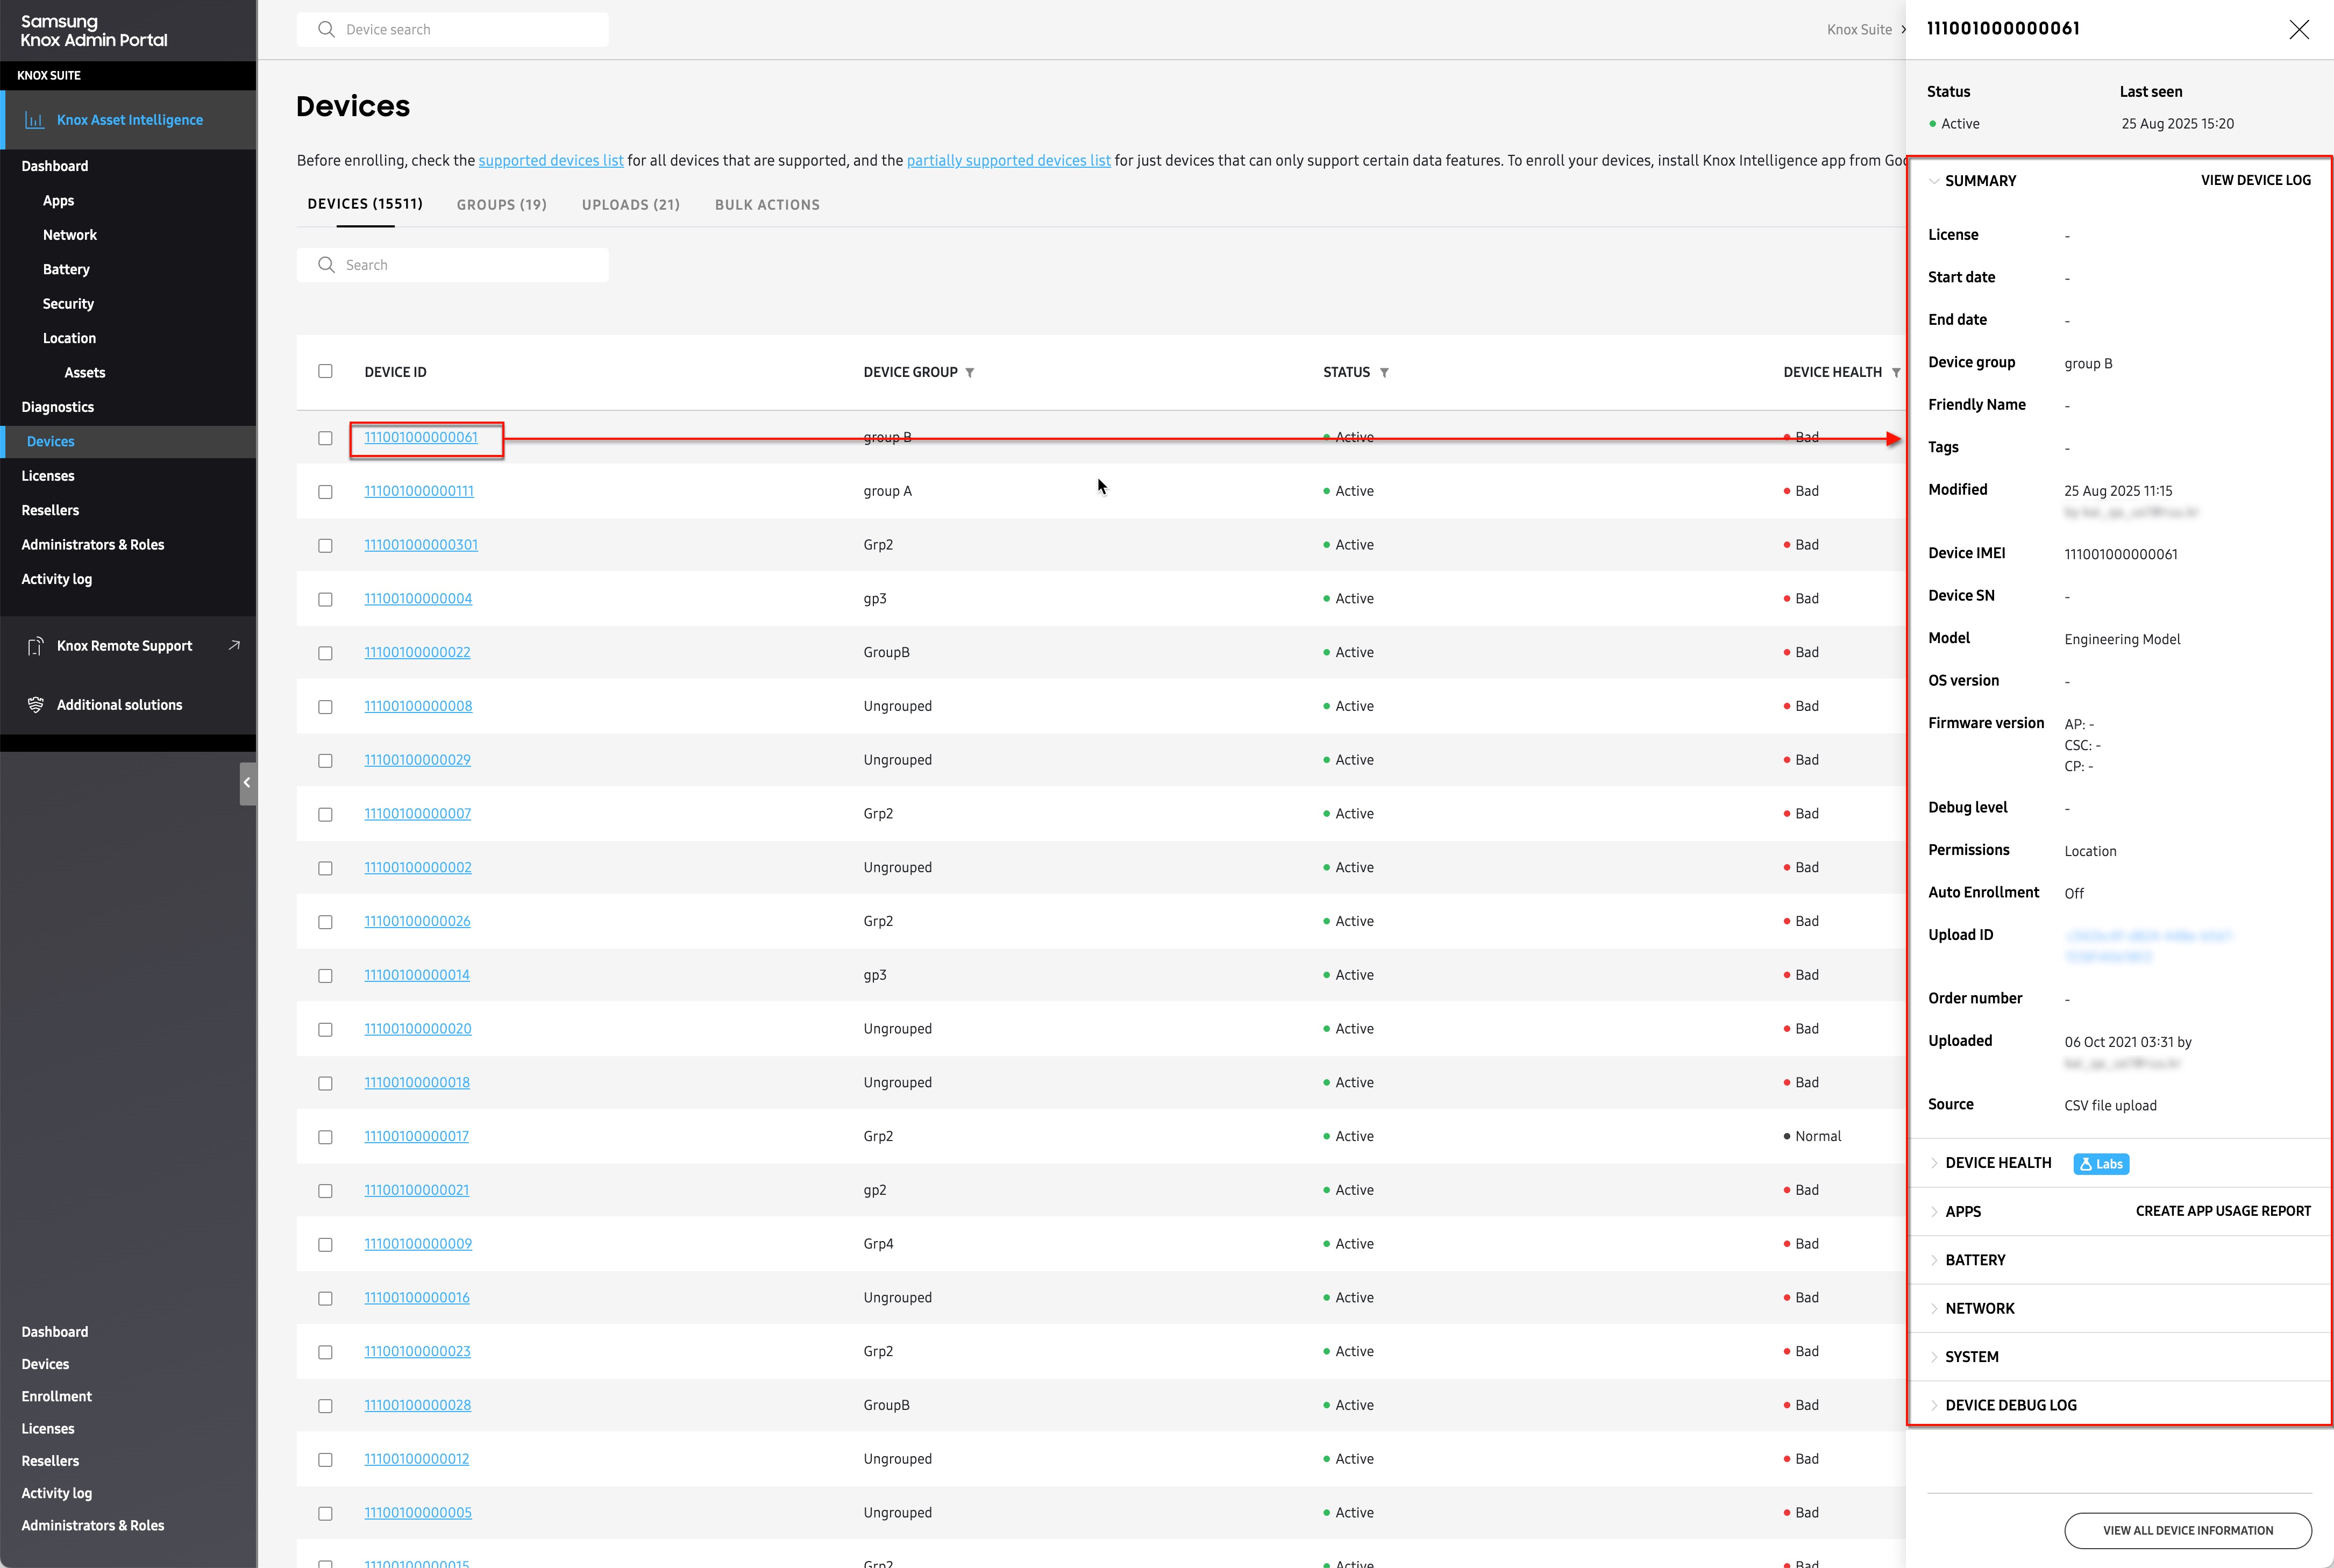Select checkbox for device 111001000000061

pyautogui.click(x=325, y=438)
